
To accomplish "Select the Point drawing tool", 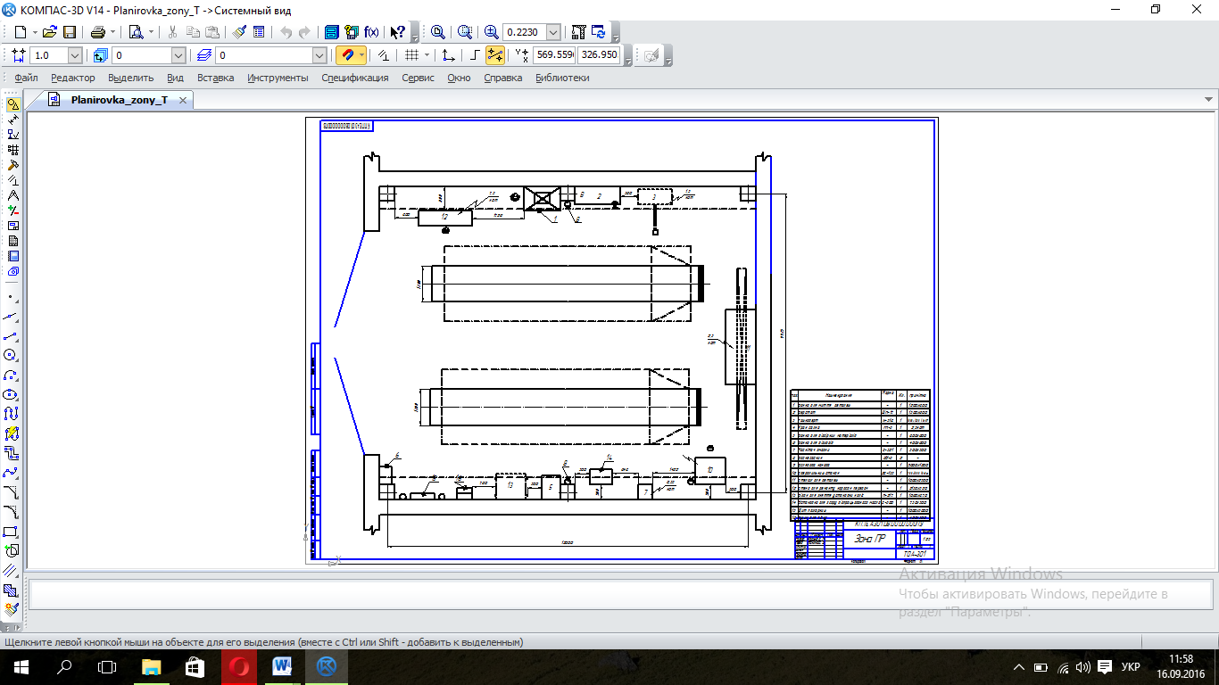I will point(12,296).
